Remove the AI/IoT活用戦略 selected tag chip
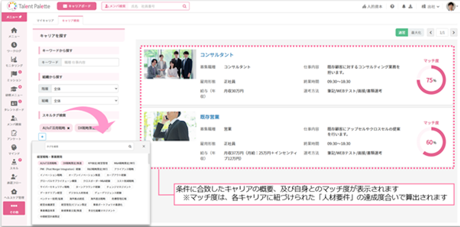Viewport: 460px width, 227px height. pos(68,128)
